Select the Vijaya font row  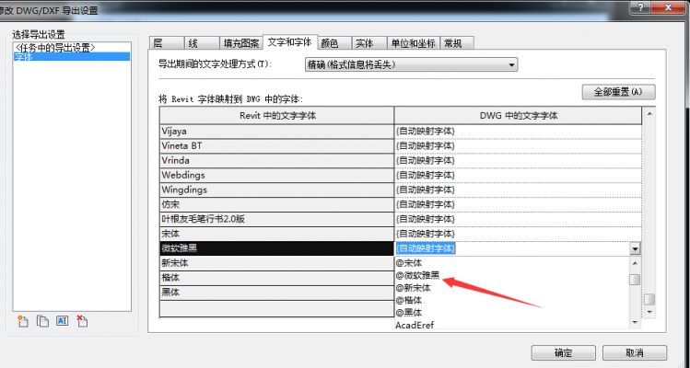276,131
